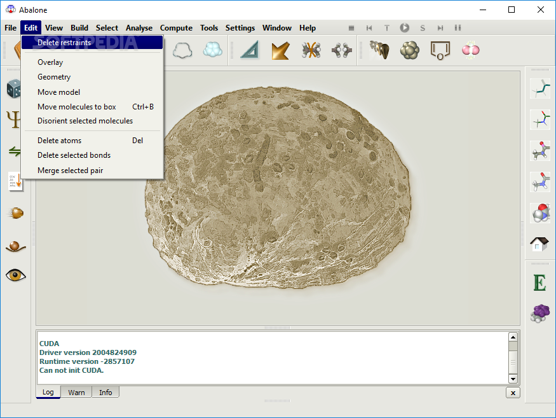556x418 pixels.
Task: Open the Window menu
Action: coord(277,28)
